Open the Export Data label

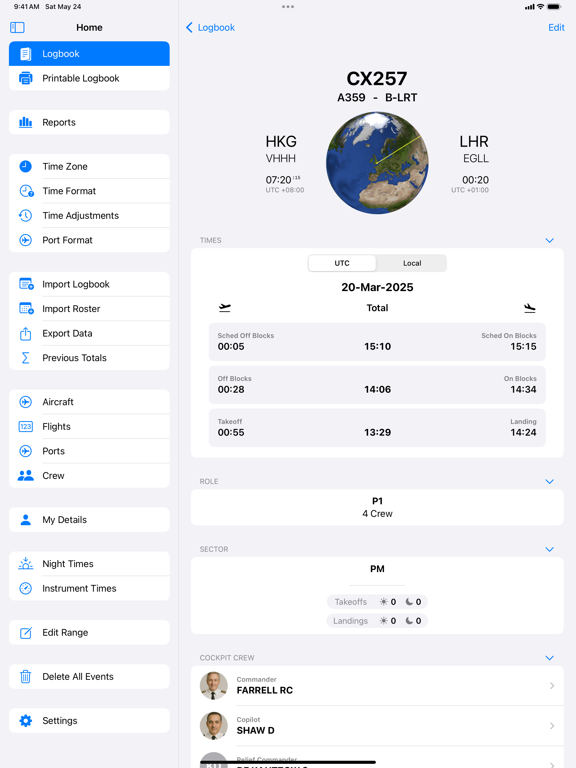[x=67, y=333]
